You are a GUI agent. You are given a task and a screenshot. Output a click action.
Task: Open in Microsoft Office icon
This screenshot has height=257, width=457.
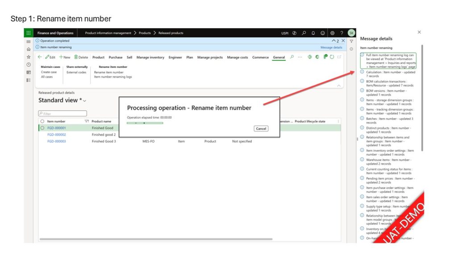pos(317,57)
